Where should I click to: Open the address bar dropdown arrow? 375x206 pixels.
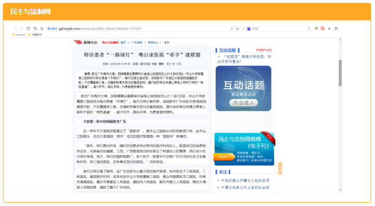click(243, 29)
